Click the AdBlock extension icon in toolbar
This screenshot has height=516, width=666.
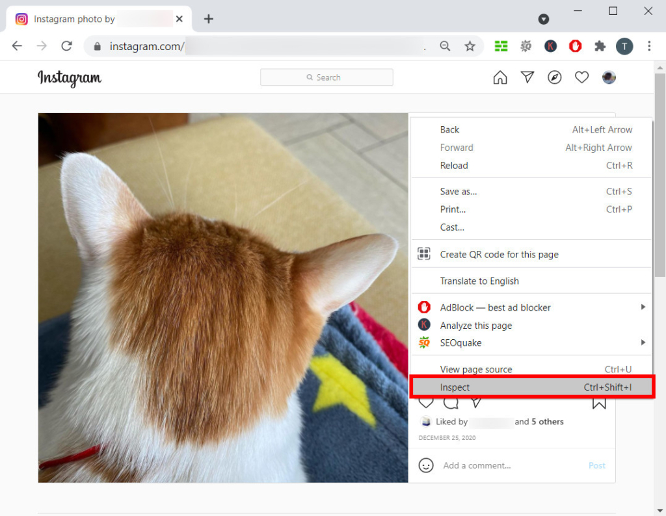click(x=575, y=46)
